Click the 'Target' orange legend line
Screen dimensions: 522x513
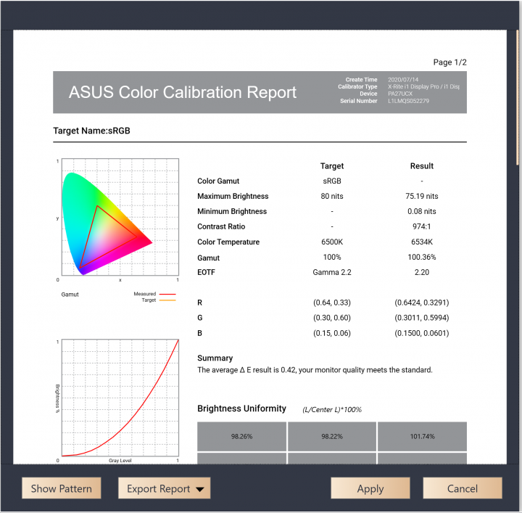[x=167, y=300]
